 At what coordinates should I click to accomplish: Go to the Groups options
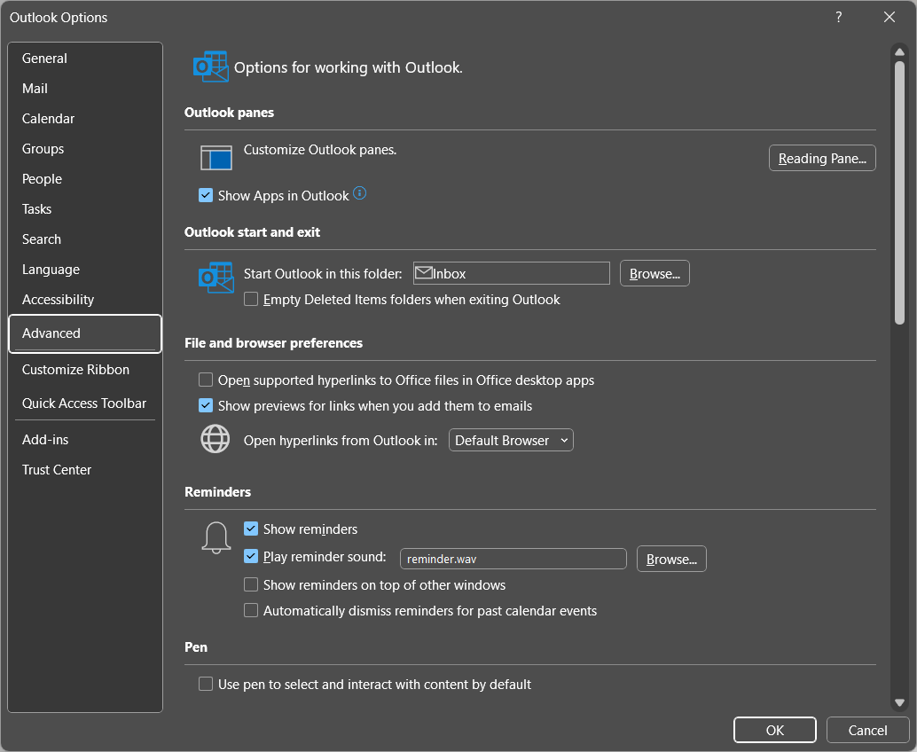click(x=85, y=148)
